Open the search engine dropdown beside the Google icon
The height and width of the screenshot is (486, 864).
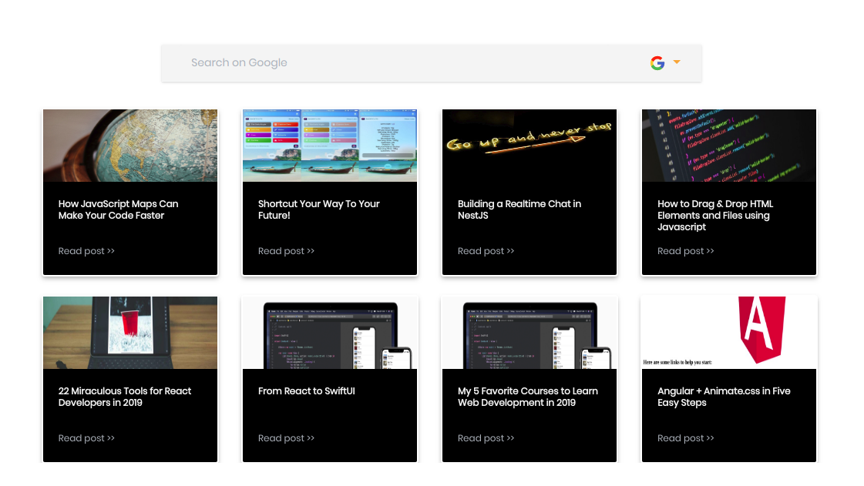pos(676,62)
